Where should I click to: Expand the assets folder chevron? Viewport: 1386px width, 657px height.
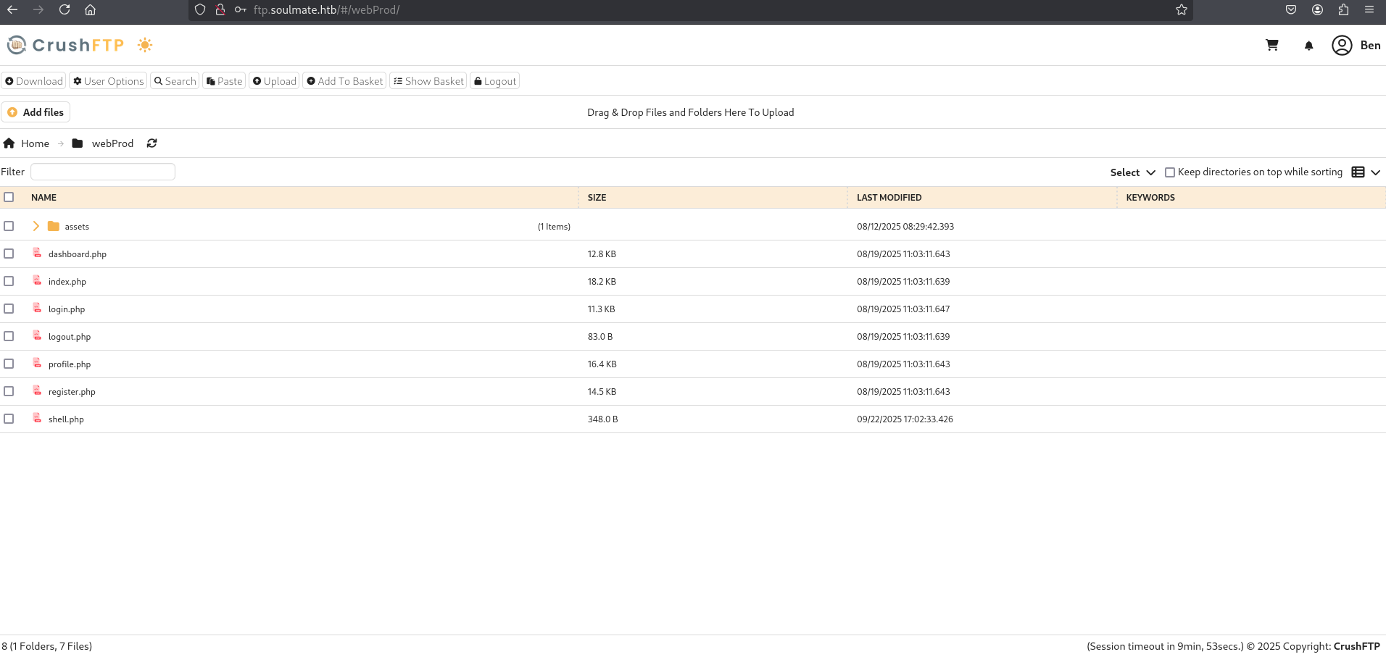click(x=36, y=226)
